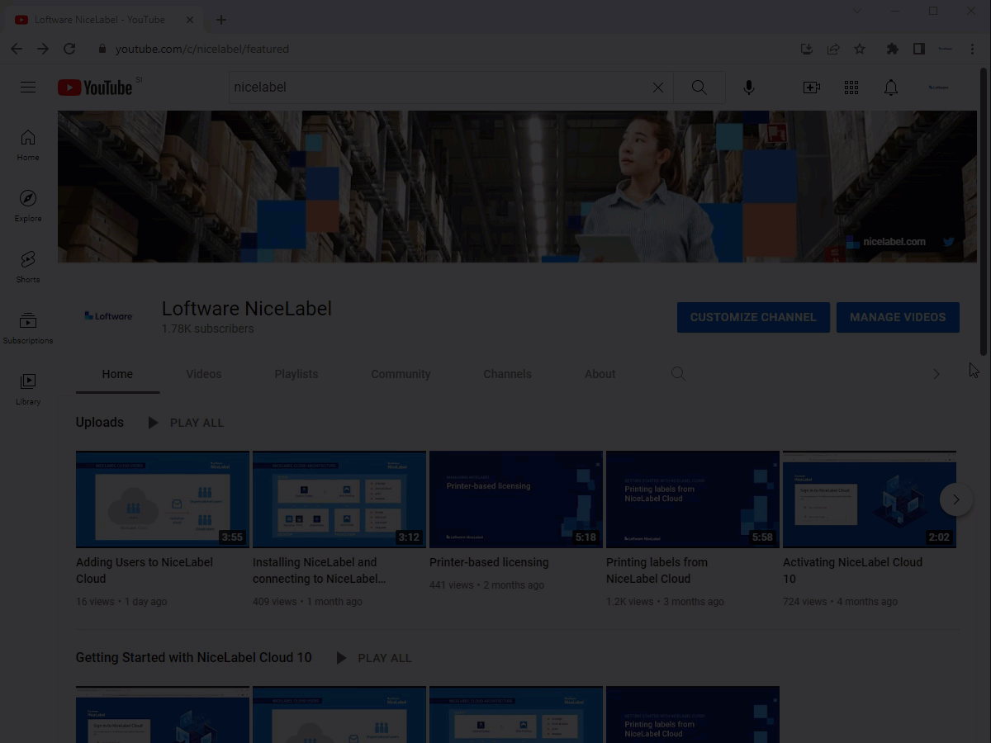This screenshot has width=991, height=743.
Task: Switch to the Playlists channel tab
Action: [296, 374]
